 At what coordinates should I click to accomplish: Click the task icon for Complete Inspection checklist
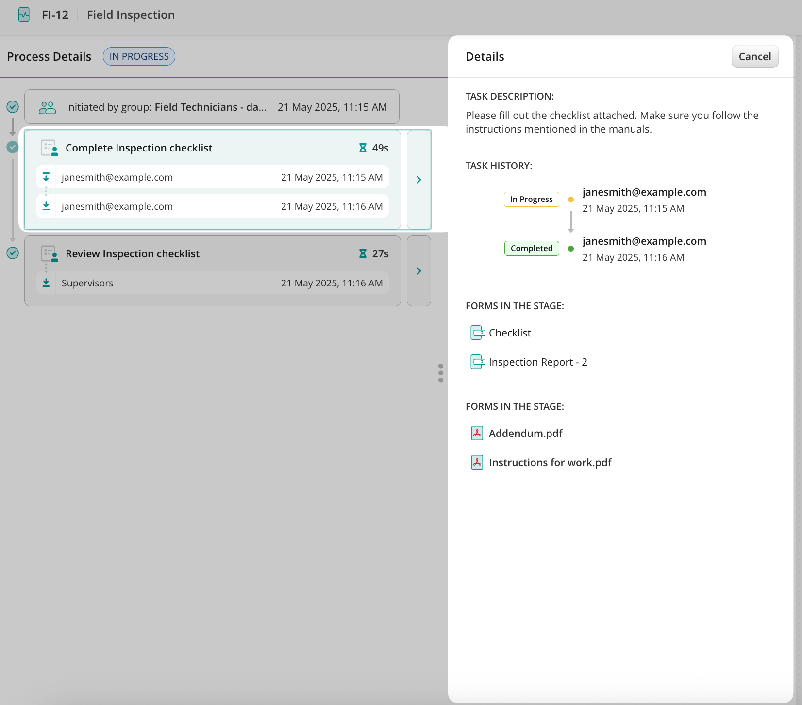tap(49, 148)
